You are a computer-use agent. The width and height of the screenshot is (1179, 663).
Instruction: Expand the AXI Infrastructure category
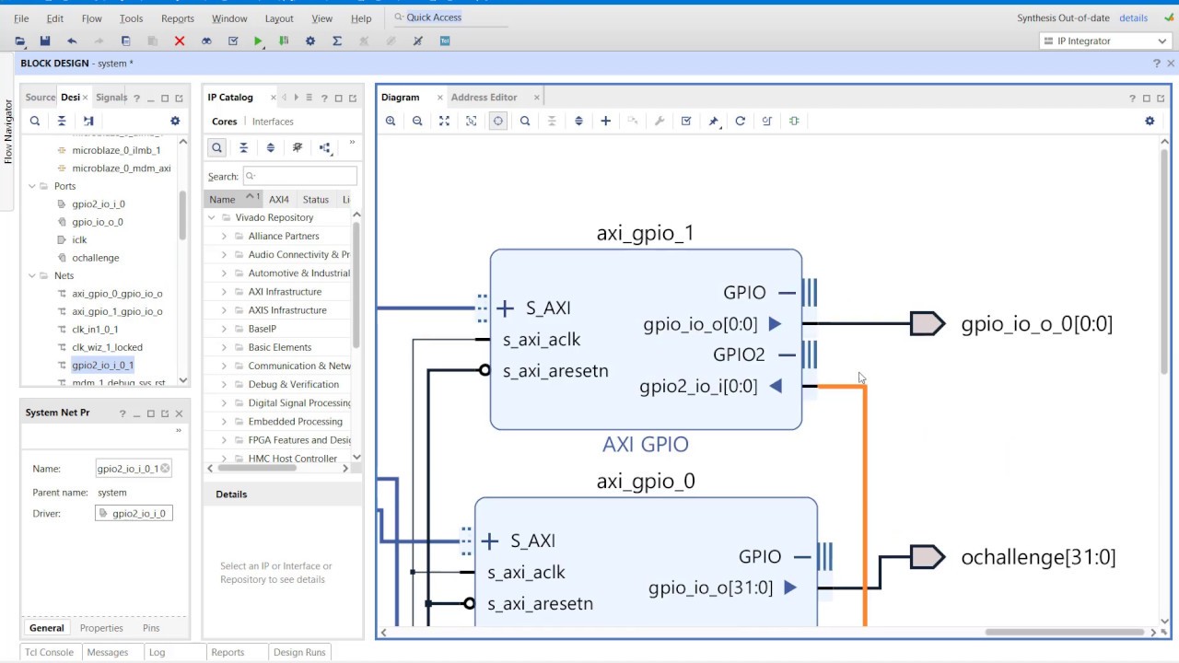(x=224, y=291)
